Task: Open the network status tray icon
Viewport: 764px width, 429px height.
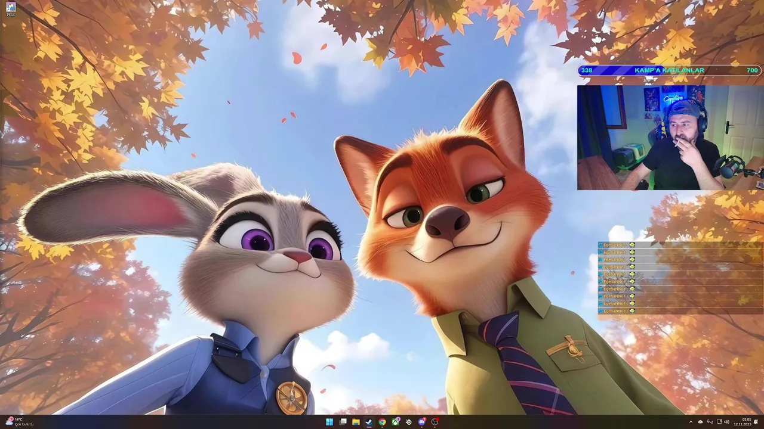Action: click(719, 422)
